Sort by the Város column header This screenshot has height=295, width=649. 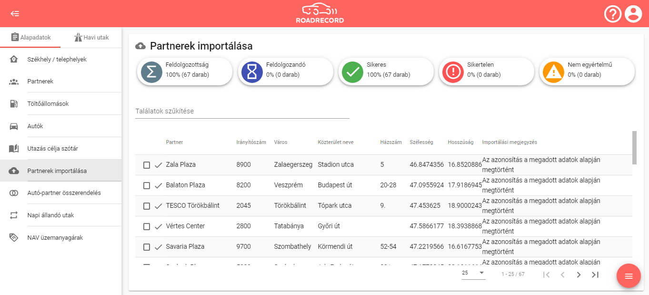point(280,142)
